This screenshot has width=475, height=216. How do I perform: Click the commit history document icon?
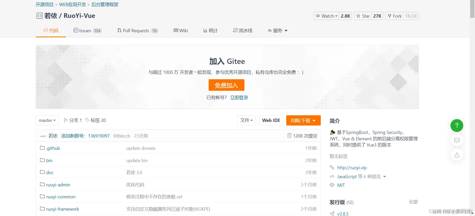(289, 136)
